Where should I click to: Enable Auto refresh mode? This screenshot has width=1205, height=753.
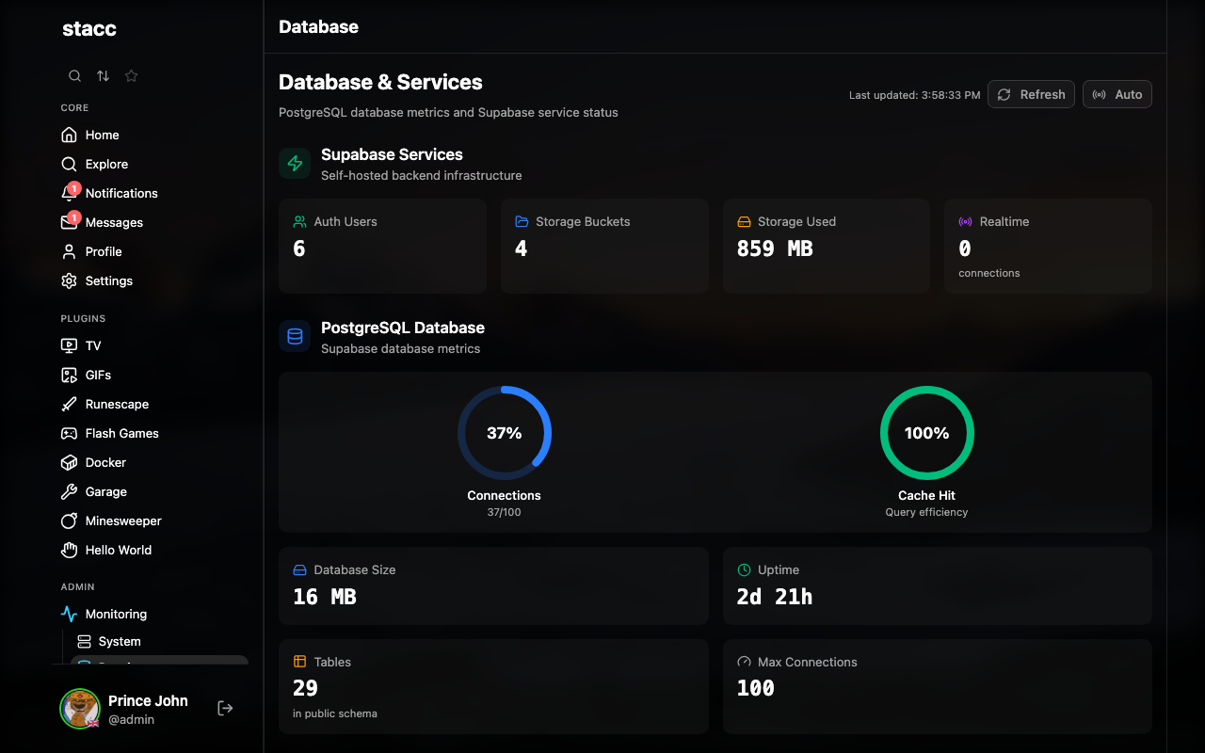point(1117,94)
